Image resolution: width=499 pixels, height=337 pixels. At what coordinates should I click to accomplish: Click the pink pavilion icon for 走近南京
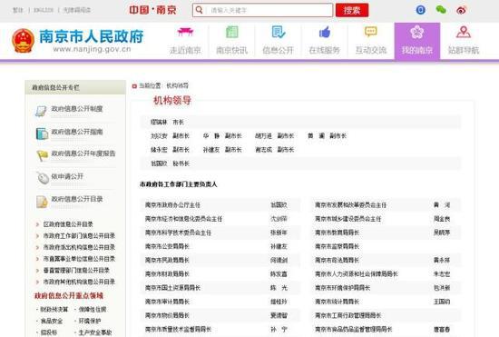pyautogui.click(x=185, y=32)
